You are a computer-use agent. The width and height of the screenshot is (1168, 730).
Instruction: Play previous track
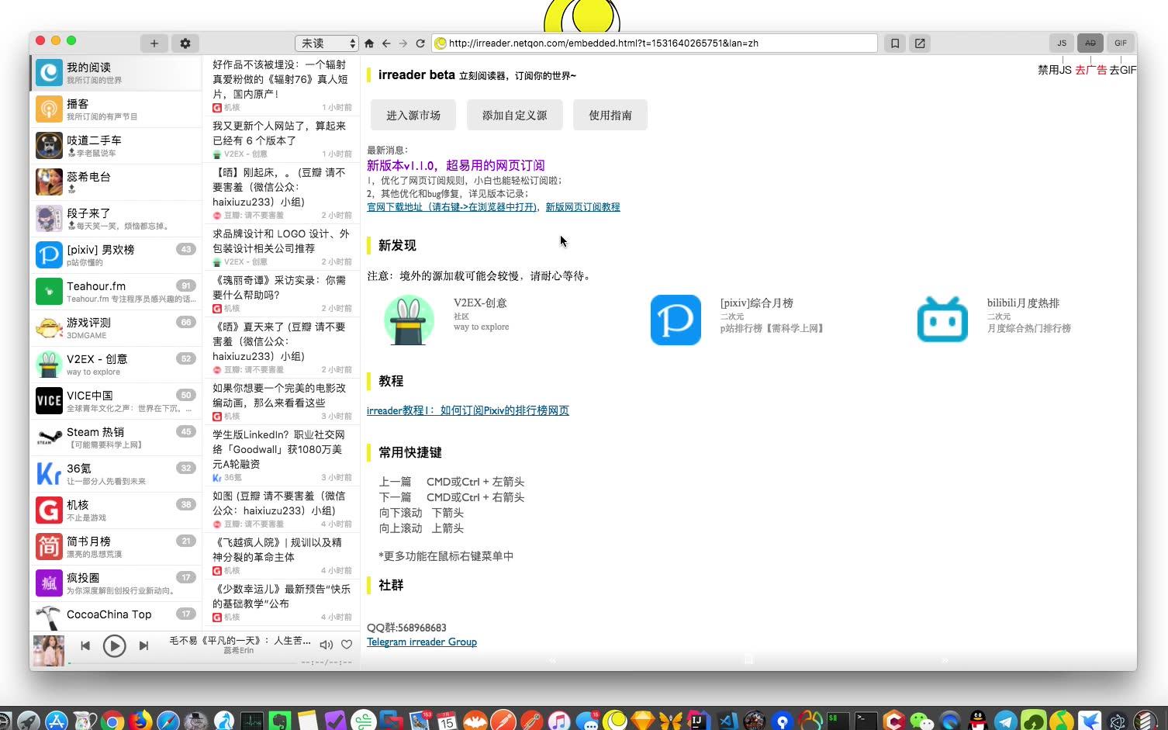[x=85, y=645]
